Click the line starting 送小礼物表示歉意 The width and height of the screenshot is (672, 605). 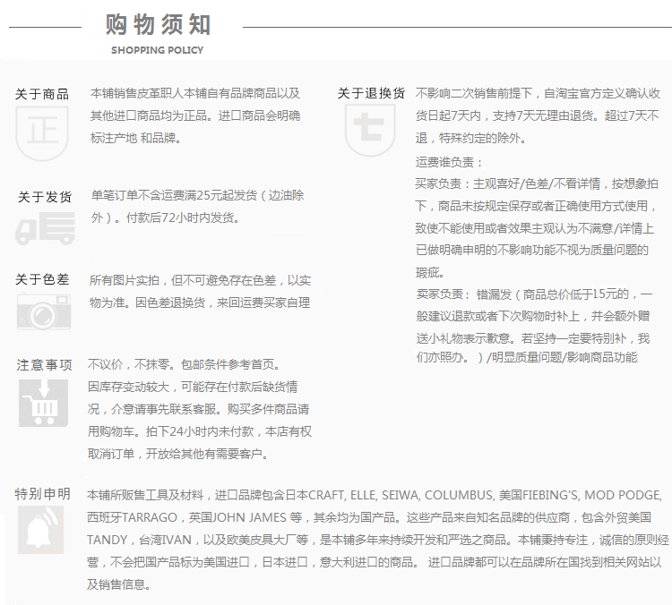coord(533,338)
